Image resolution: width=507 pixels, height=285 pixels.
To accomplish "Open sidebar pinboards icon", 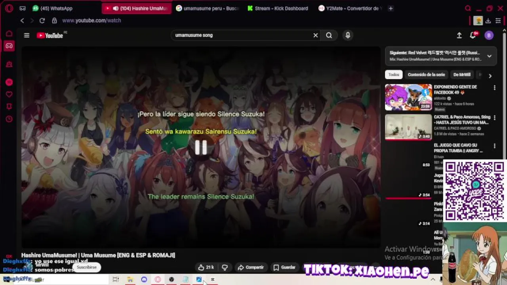I will click(x=9, y=106).
